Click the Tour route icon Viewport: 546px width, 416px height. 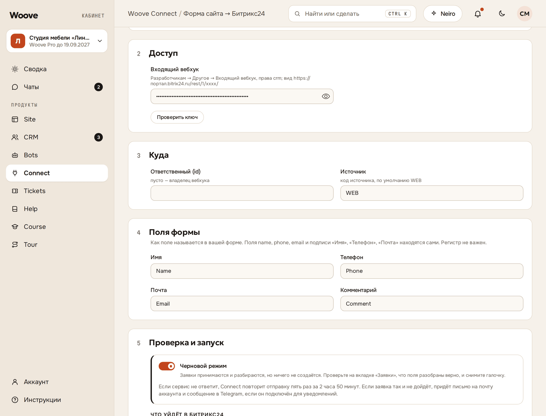point(15,245)
